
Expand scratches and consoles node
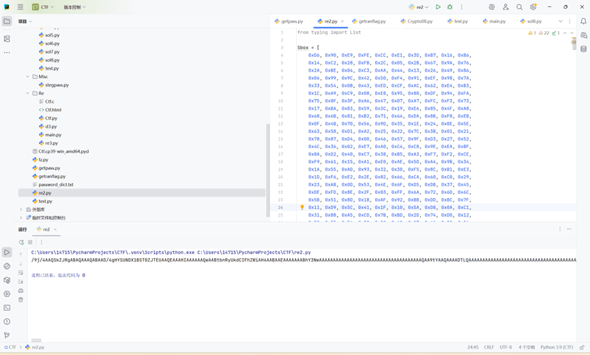pyautogui.click(x=21, y=218)
